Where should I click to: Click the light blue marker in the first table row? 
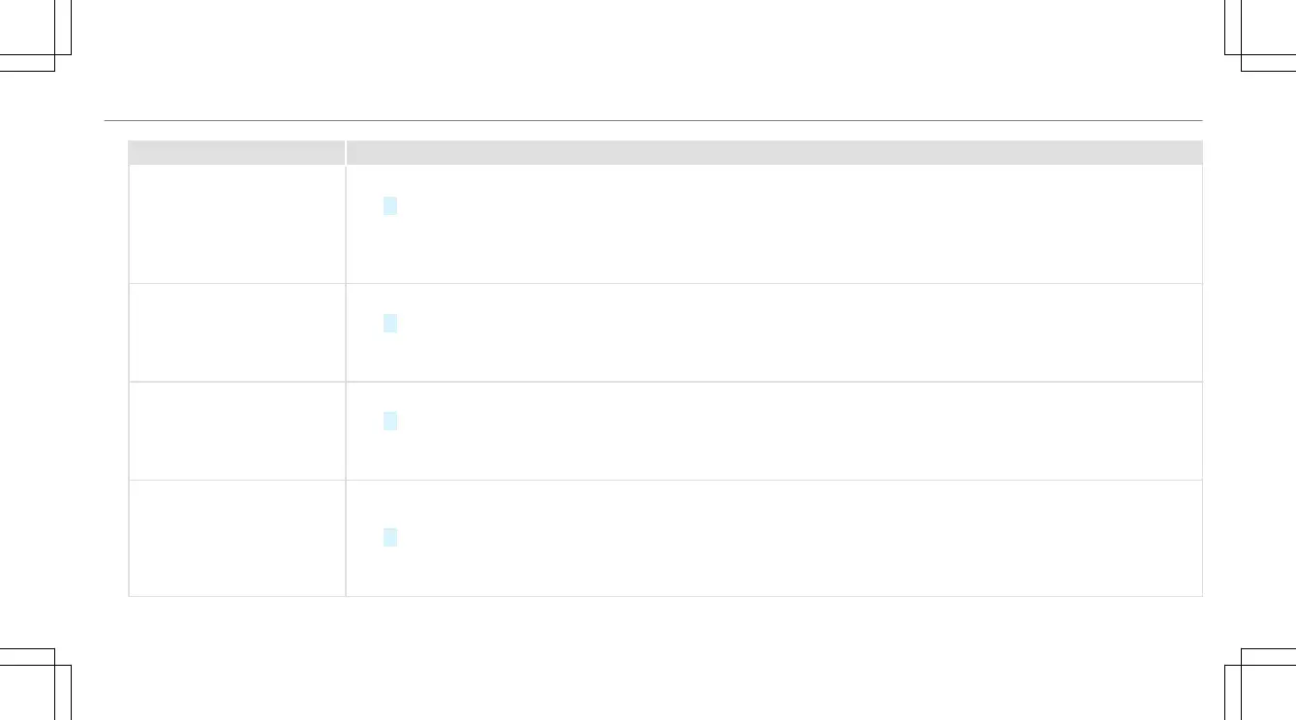[x=389, y=205]
